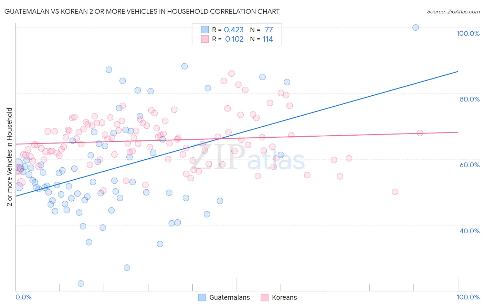
Task: Click the chart title text
Action: [142, 11]
